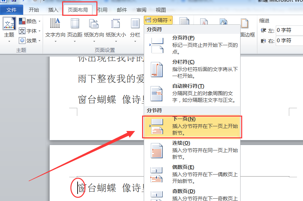This screenshot has width=303, height=201.
Task: Choose 连续(O) continuous section break
Action: (x=192, y=150)
